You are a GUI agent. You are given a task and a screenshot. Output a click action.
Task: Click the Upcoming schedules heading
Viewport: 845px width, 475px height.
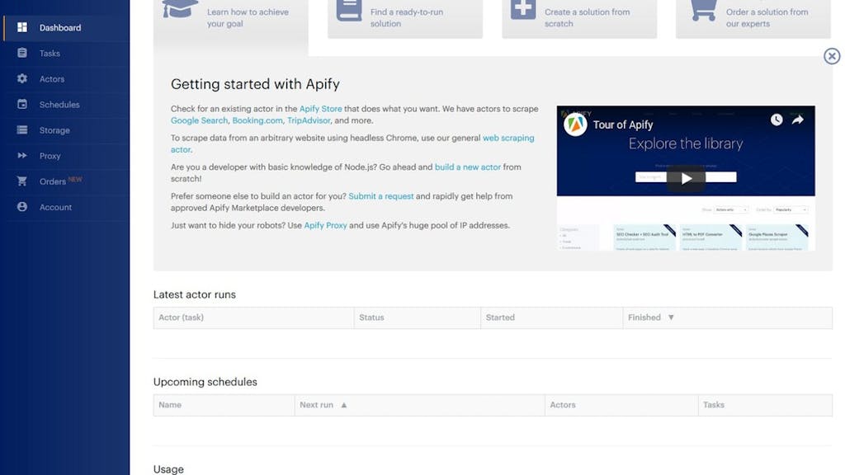(205, 382)
